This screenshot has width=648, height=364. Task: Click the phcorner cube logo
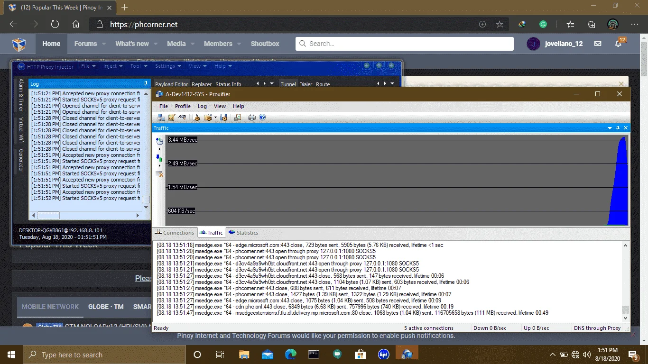click(x=19, y=44)
